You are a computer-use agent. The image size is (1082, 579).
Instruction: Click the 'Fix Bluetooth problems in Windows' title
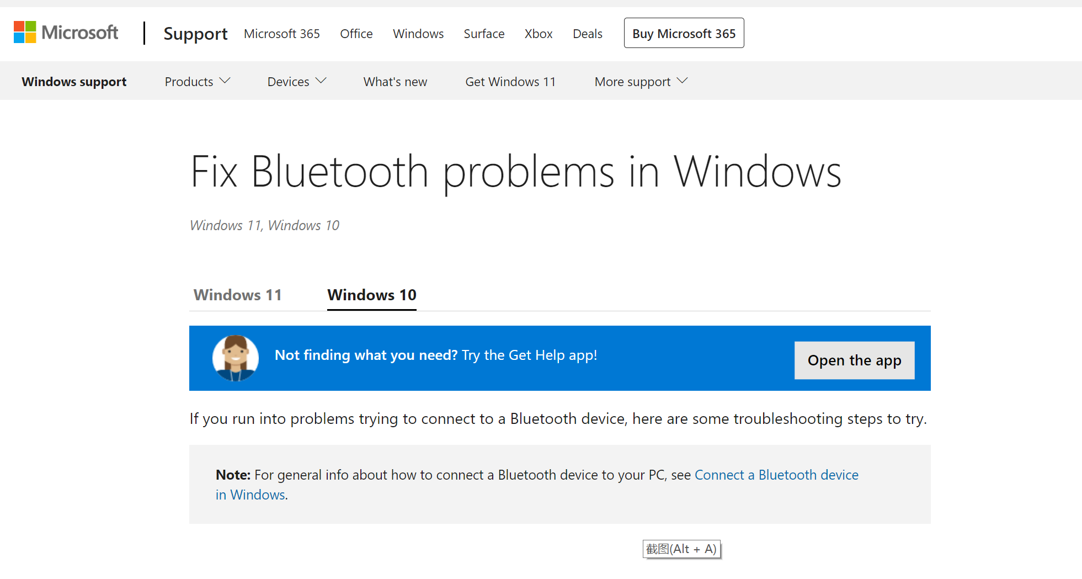coord(516,172)
